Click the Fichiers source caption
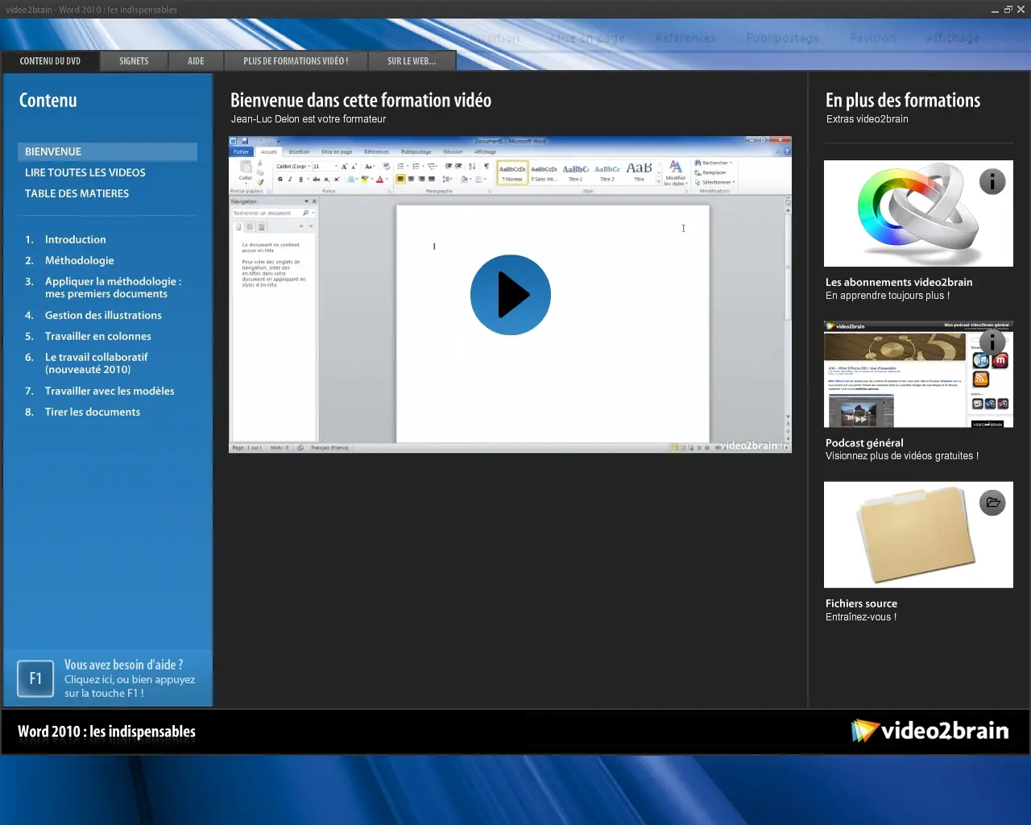This screenshot has width=1031, height=825. tap(861, 603)
